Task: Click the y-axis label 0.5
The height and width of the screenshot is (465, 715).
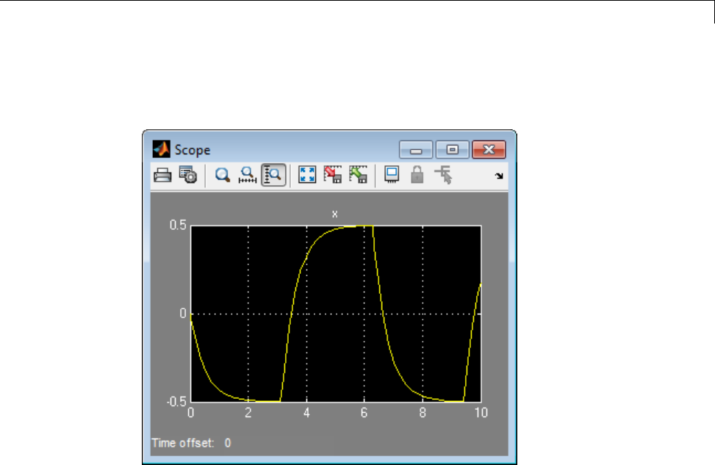Action: coord(178,226)
